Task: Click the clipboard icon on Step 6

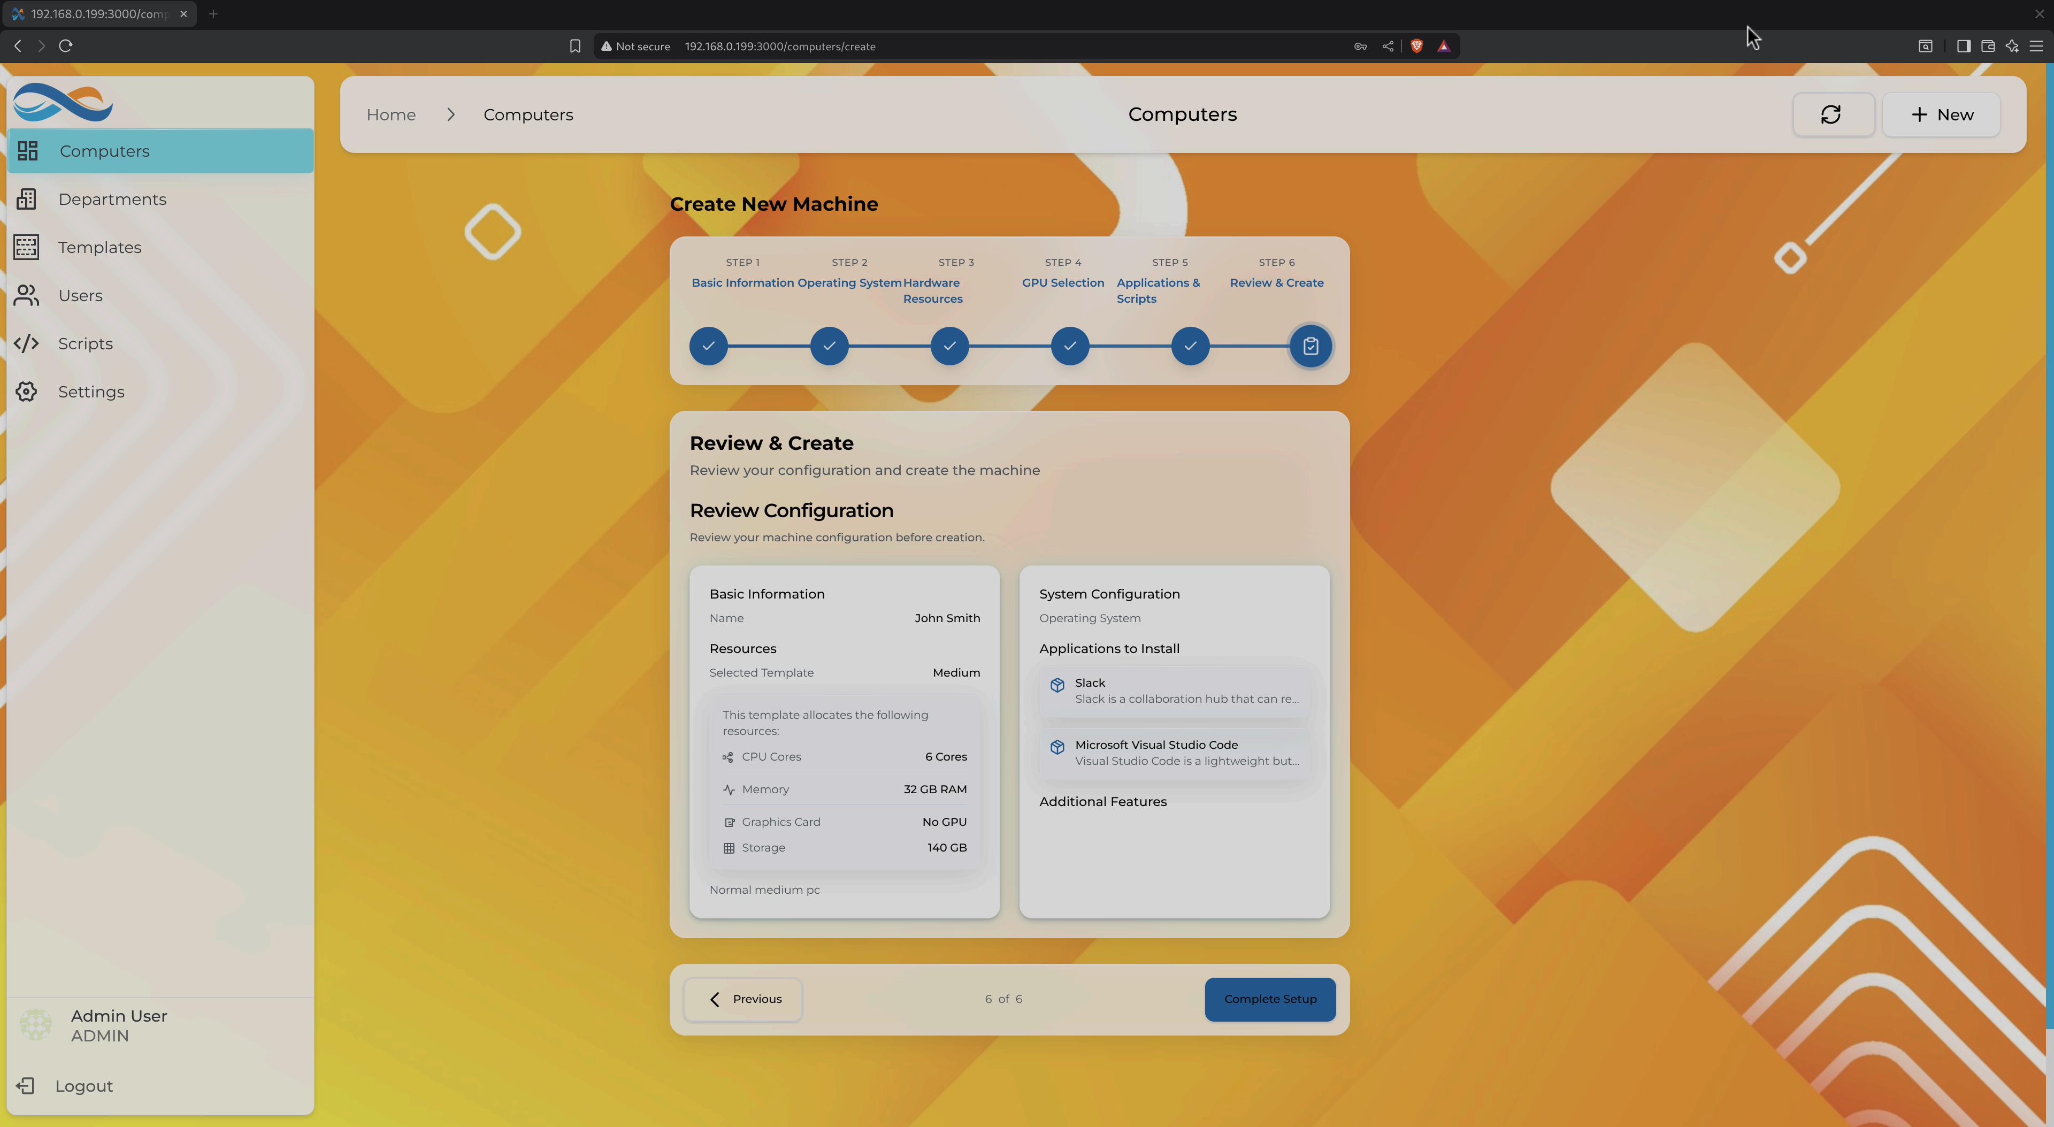Action: click(1311, 346)
